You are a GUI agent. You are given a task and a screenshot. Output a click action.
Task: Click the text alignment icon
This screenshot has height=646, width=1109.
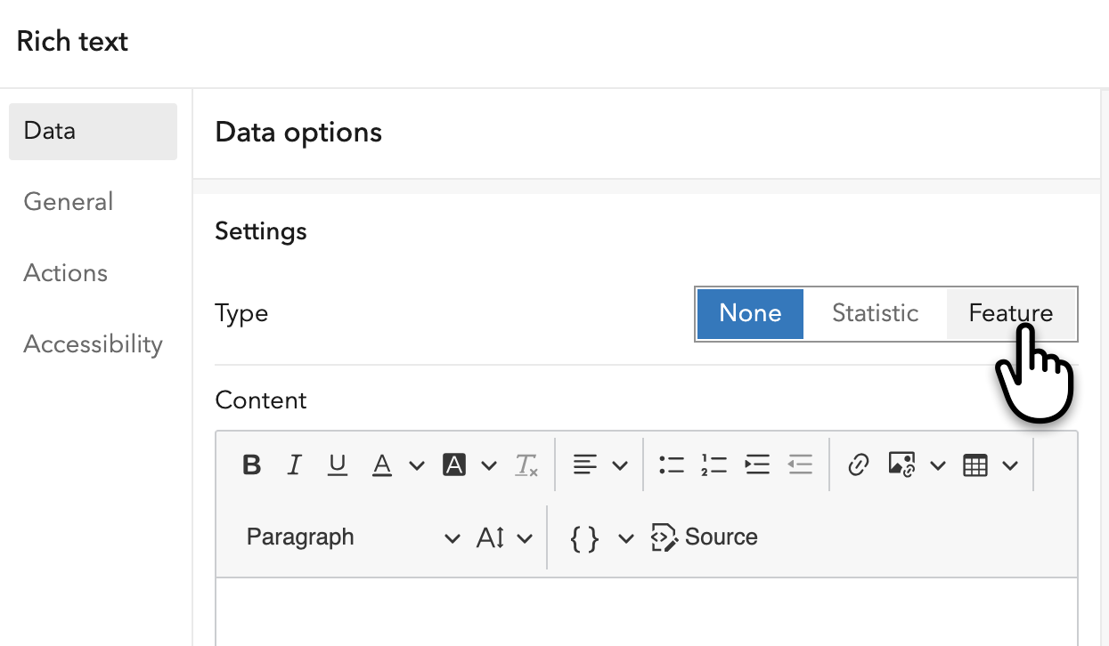click(585, 464)
